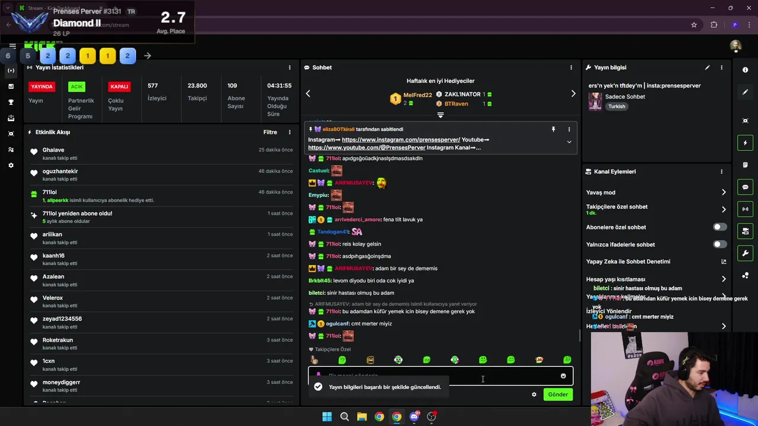
Task: Click the arrow next to placement badges
Action: [147, 56]
